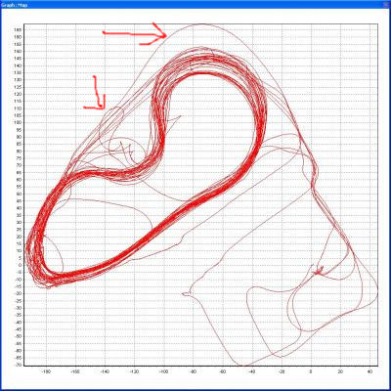Click the -70 label on the vertical axis
The image size is (391, 391).
(18, 365)
